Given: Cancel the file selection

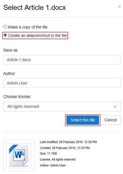Looking at the screenshot, I should pyautogui.click(x=111, y=120).
